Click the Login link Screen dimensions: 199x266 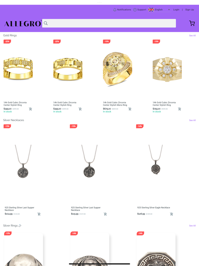[176, 10]
